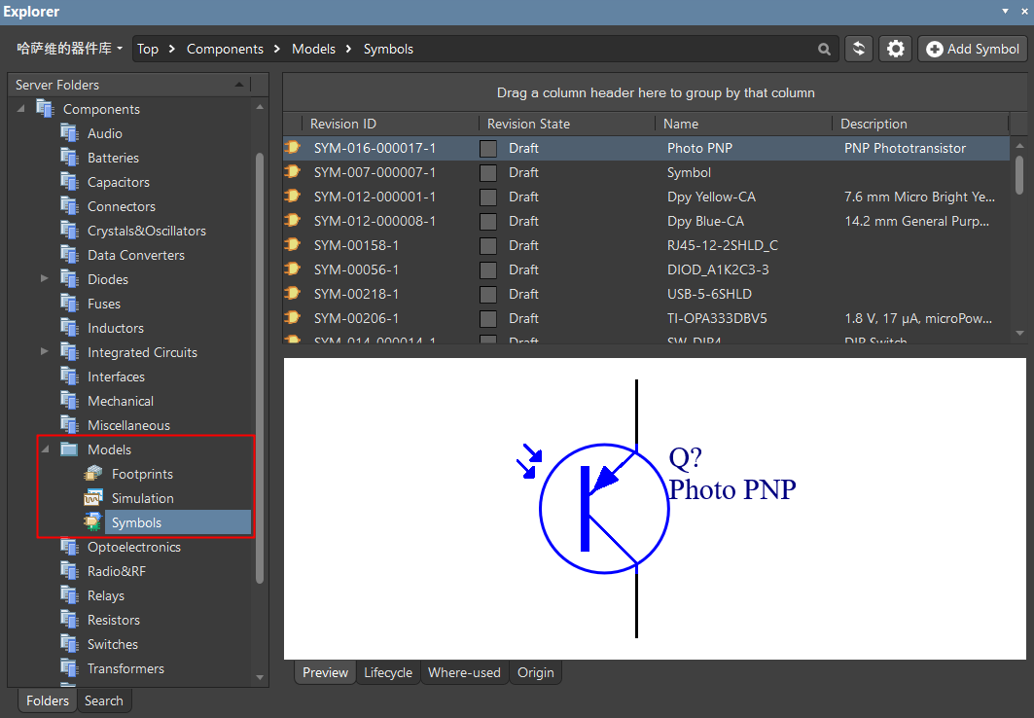This screenshot has width=1034, height=718.
Task: Open settings via the gear icon
Action: click(895, 49)
